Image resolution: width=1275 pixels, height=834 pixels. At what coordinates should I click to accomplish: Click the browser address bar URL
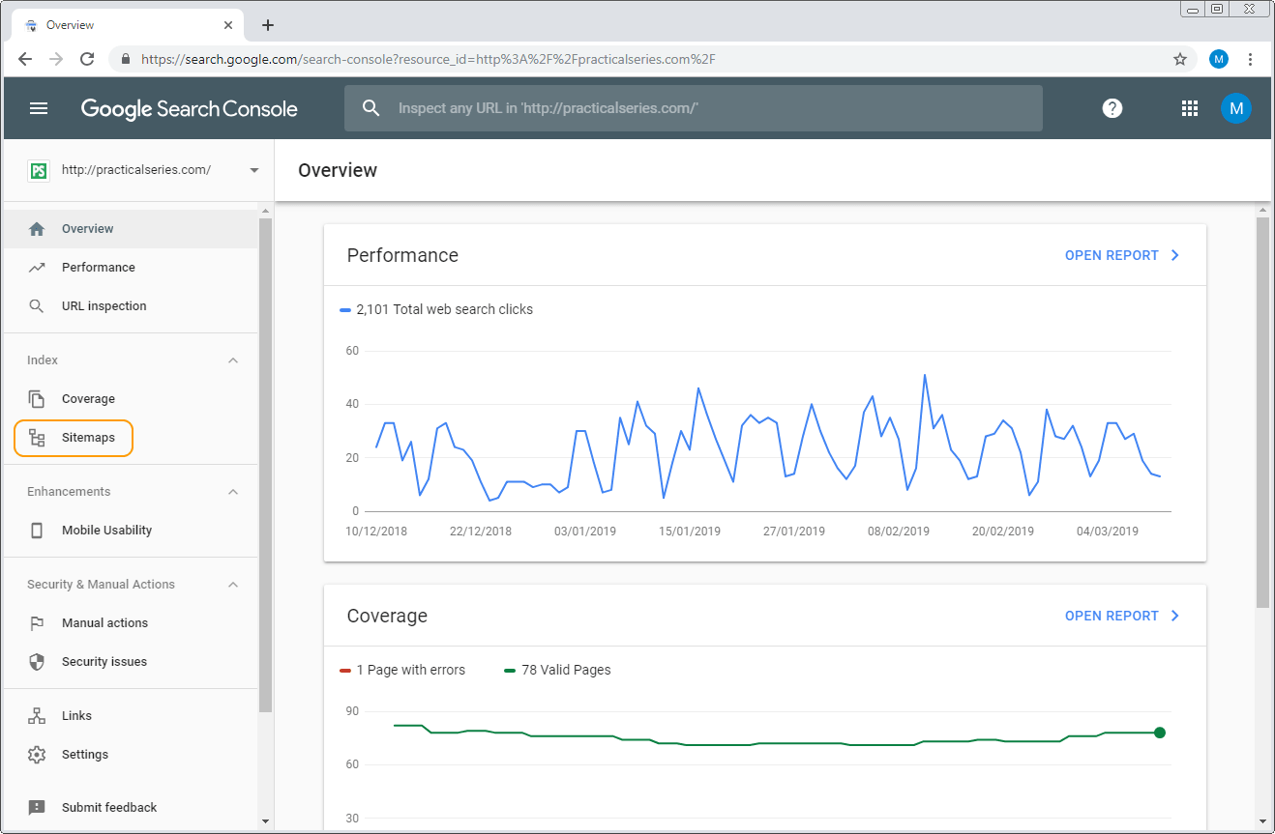(x=429, y=59)
